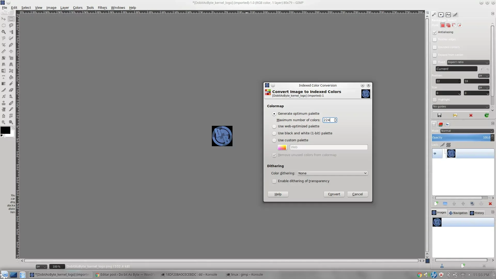Click the Reset tool options icon

pyautogui.click(x=486, y=115)
